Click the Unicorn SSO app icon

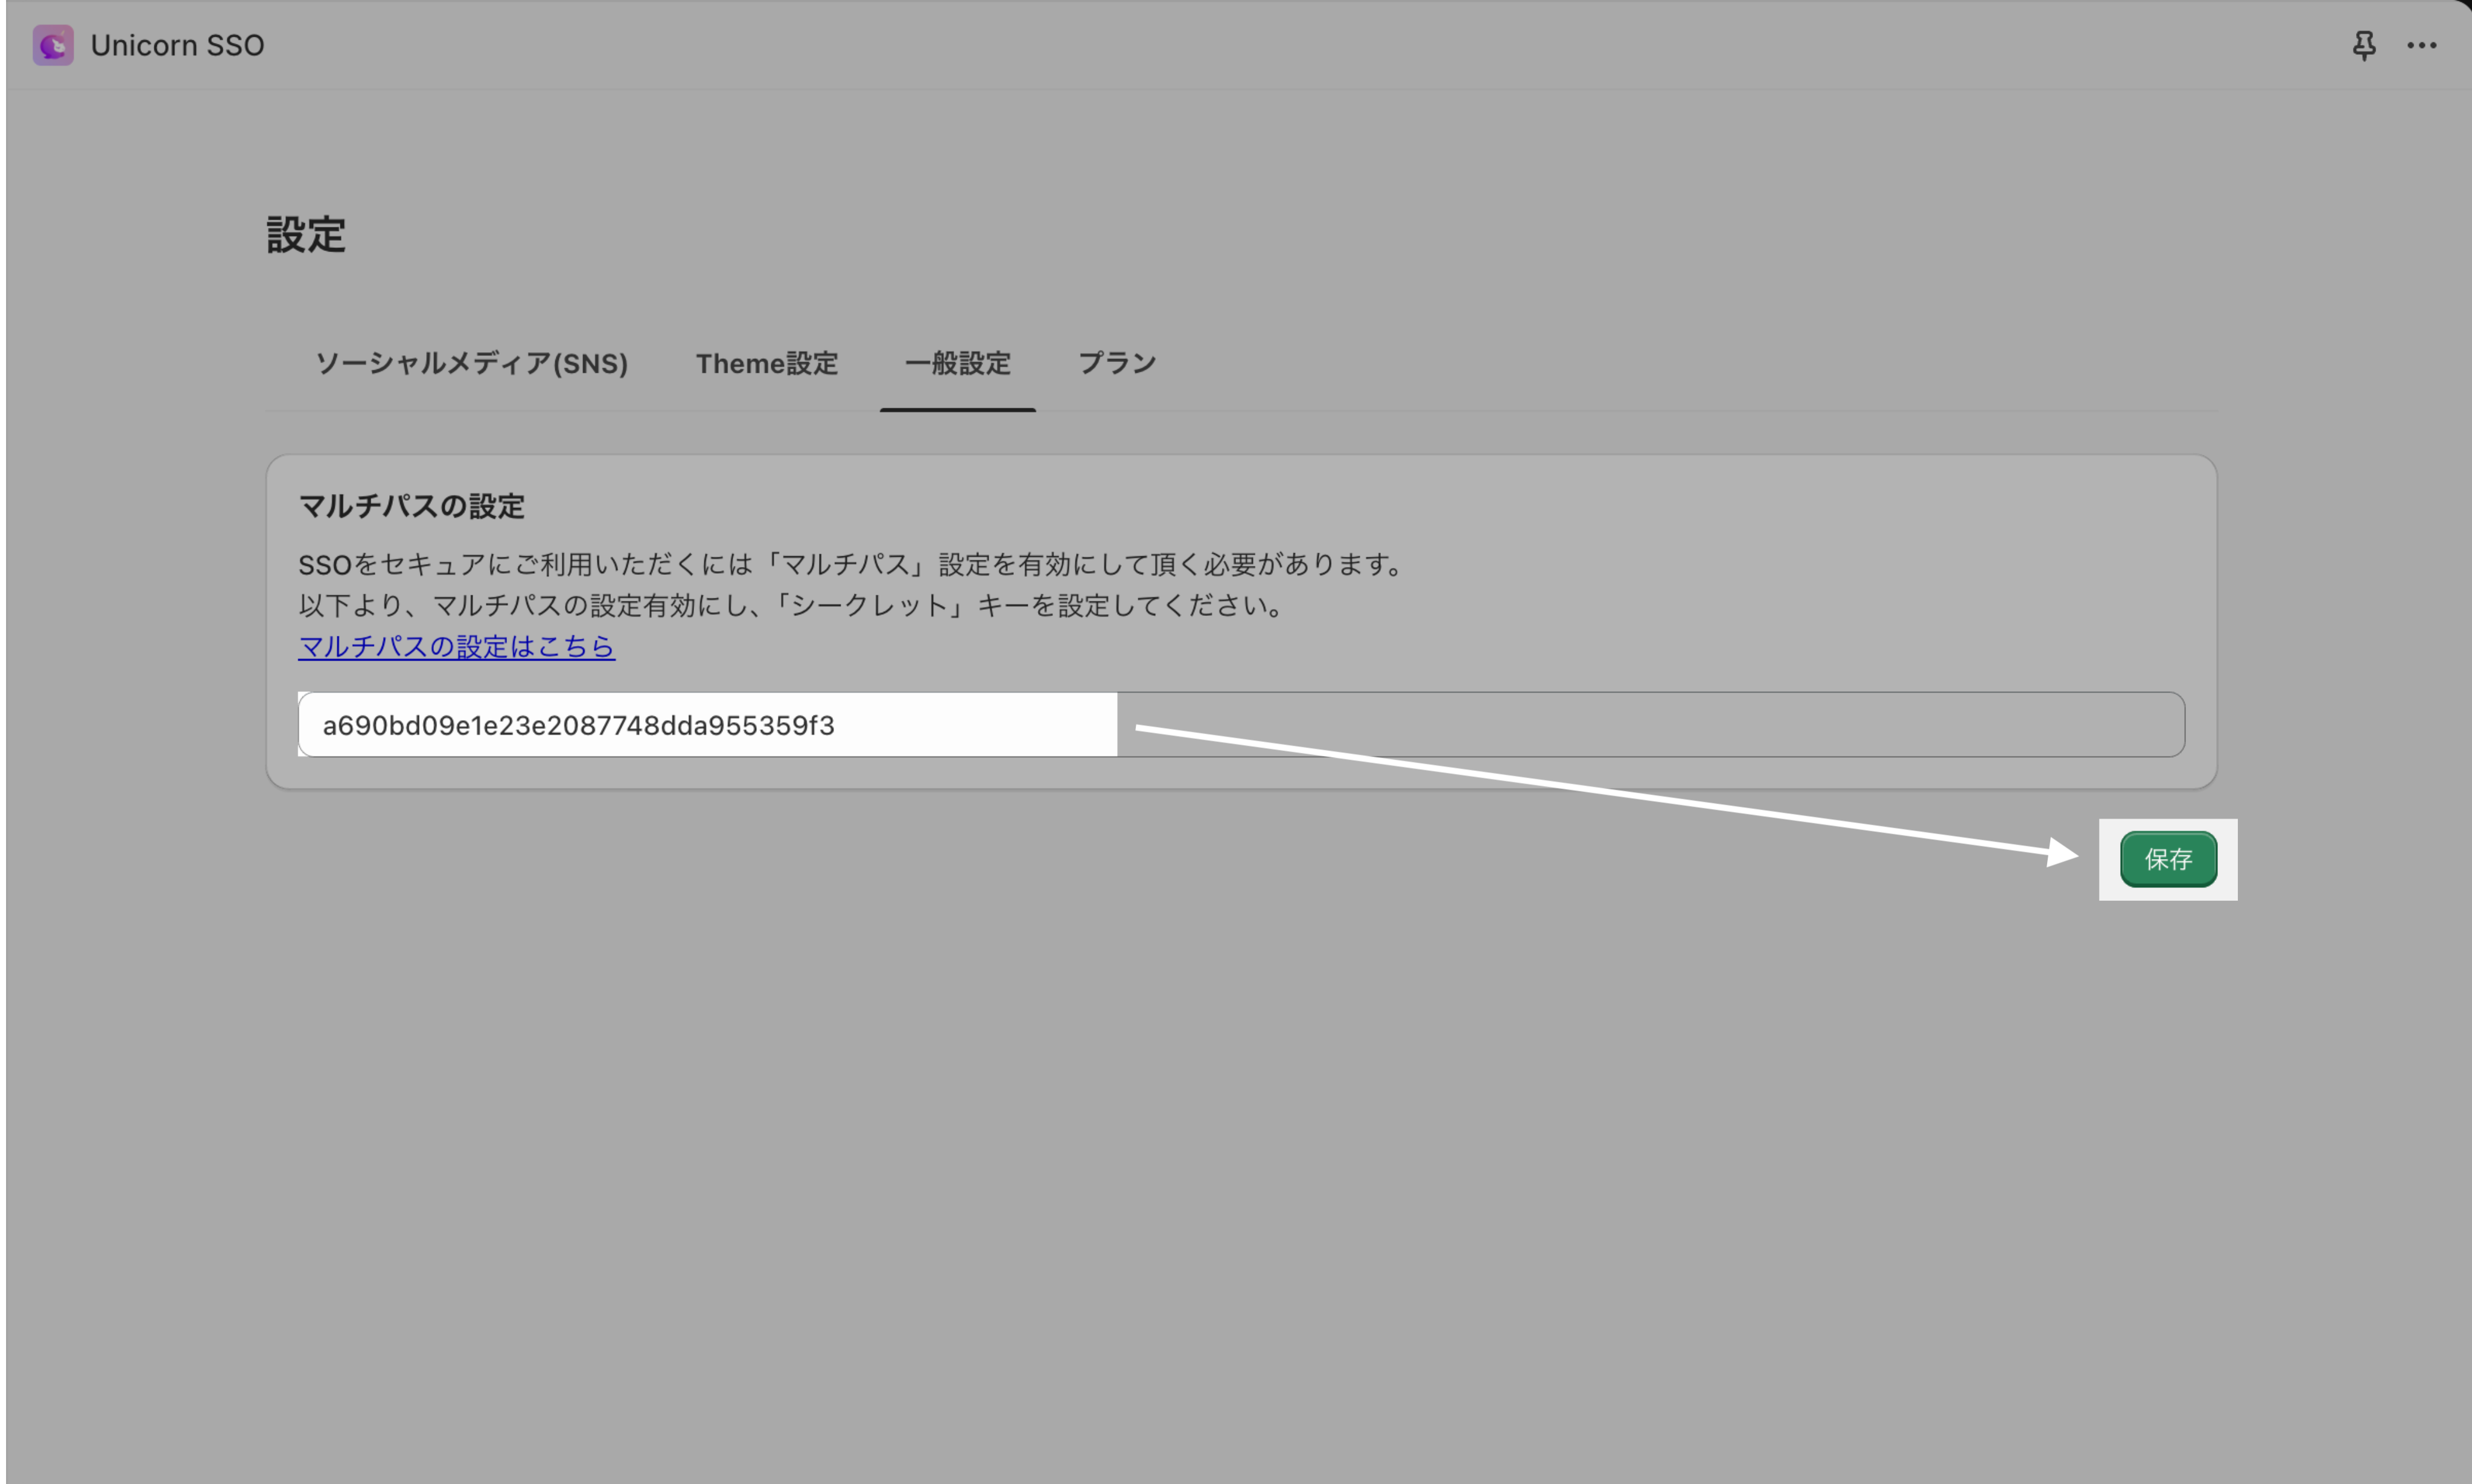tap(53, 45)
